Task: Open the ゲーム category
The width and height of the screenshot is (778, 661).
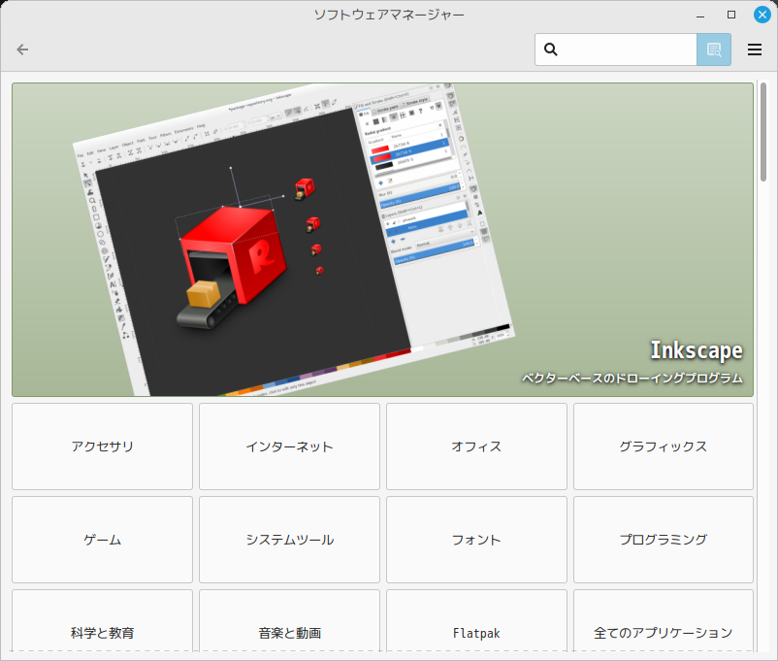Action: click(x=102, y=540)
